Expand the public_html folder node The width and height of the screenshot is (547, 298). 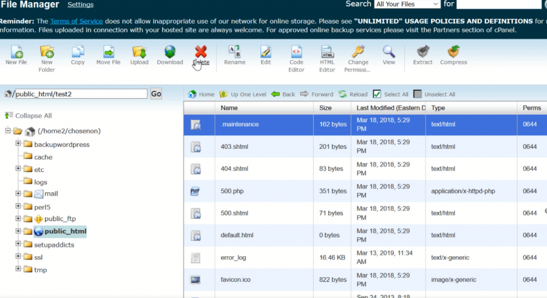coord(18,231)
